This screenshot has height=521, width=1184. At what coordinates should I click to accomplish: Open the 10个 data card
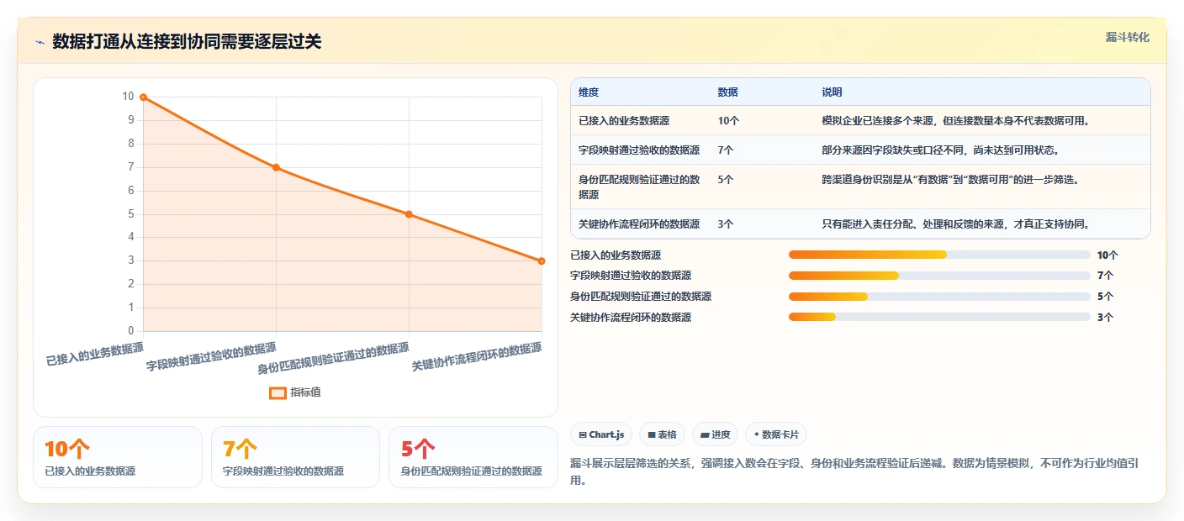click(x=118, y=457)
